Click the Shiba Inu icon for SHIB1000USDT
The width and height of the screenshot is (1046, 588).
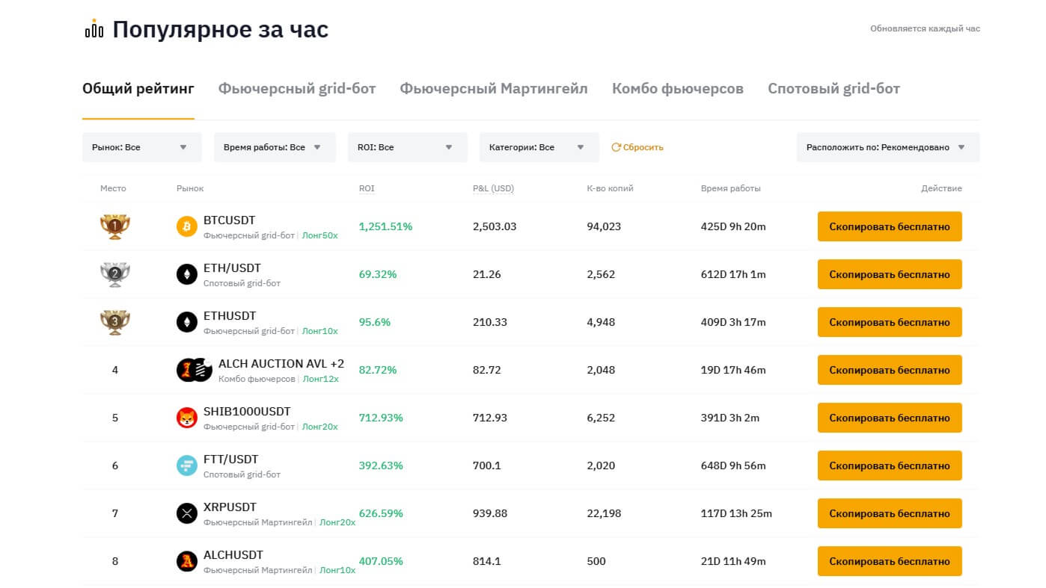click(x=186, y=418)
